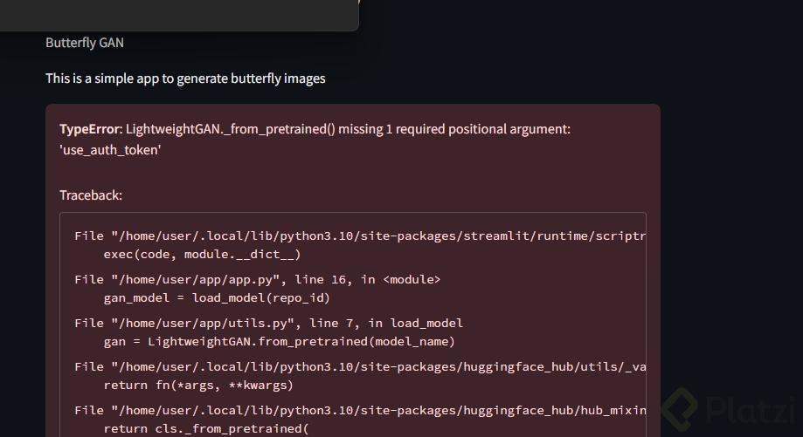Click the Traceback: heading

pos(91,195)
